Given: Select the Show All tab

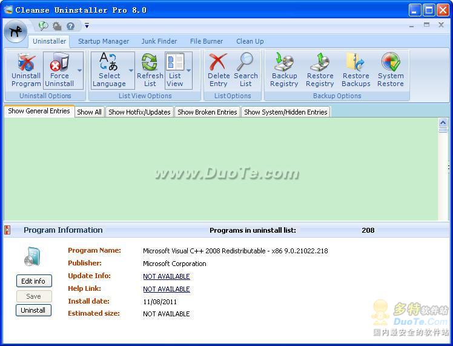Looking at the screenshot, I should (89, 112).
